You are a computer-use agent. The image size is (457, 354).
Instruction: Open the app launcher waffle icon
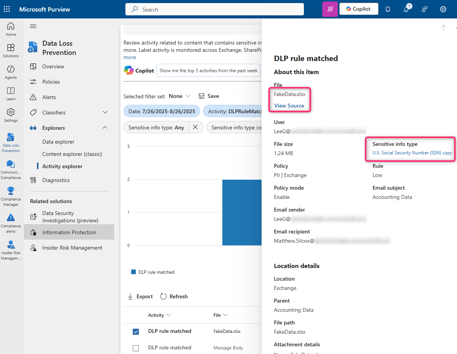pos(7,9)
